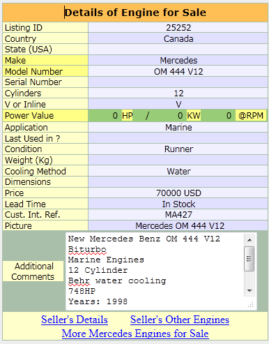Image resolution: width=269 pixels, height=344 pixels.
Task: Click the comments scrollbar down arrow
Action: click(249, 291)
